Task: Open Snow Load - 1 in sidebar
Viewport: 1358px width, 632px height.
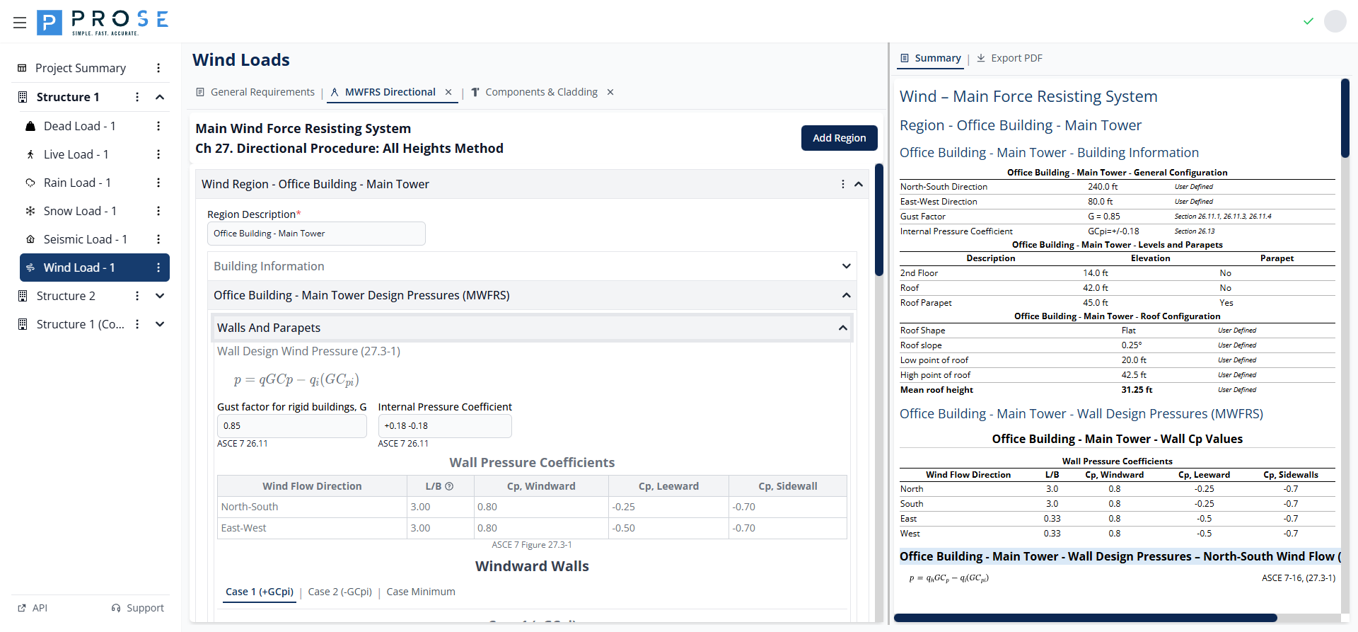Action: pyautogui.click(x=80, y=211)
